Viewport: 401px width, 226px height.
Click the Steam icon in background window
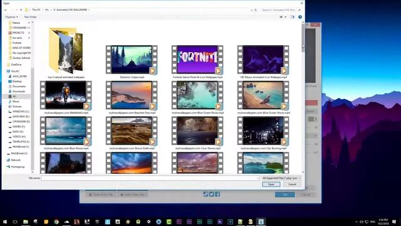coord(206,194)
